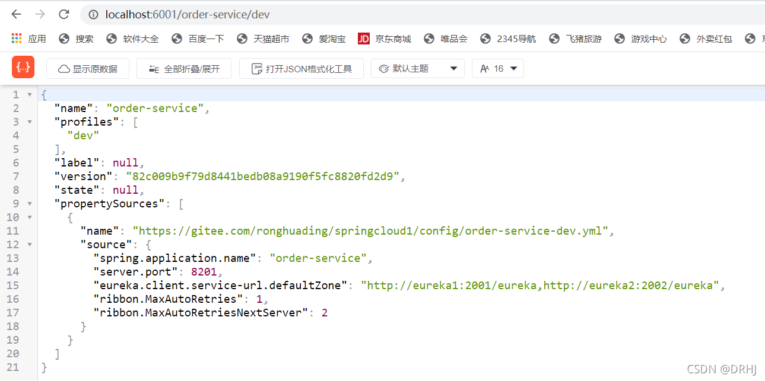Click line number 14 in the gutter
This screenshot has height=381, width=765.
(x=12, y=272)
